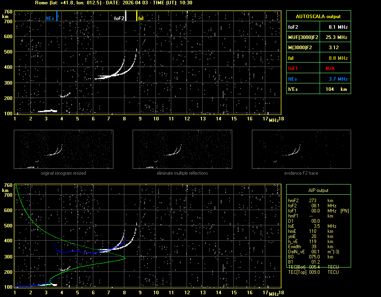Image resolution: width=381 pixels, height=297 pixels.
Task: Open the eliminate multiple reflections thumbnail
Action: pyautogui.click(x=182, y=149)
